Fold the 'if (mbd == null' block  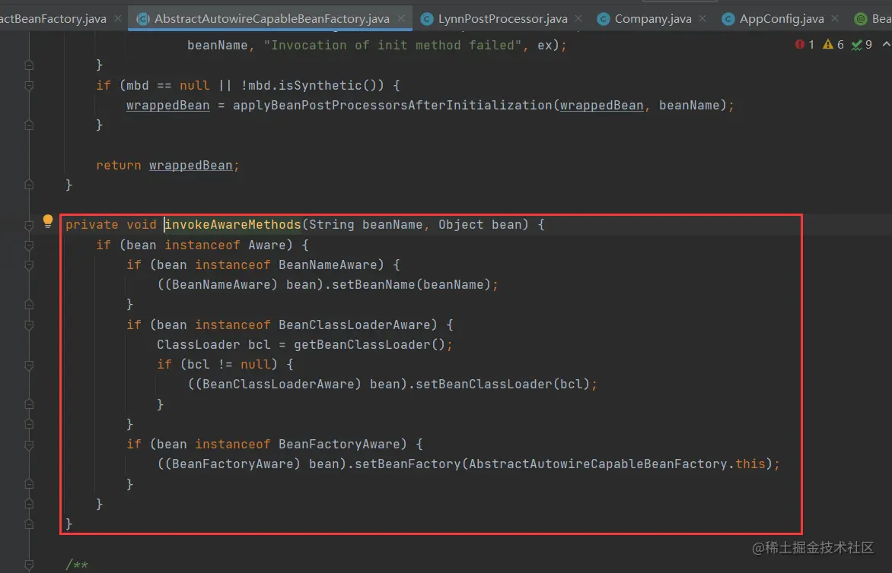tap(29, 86)
